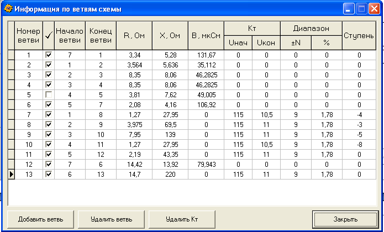Click R value '3,975' in branch 8
The image size is (384, 232).
coord(134,125)
